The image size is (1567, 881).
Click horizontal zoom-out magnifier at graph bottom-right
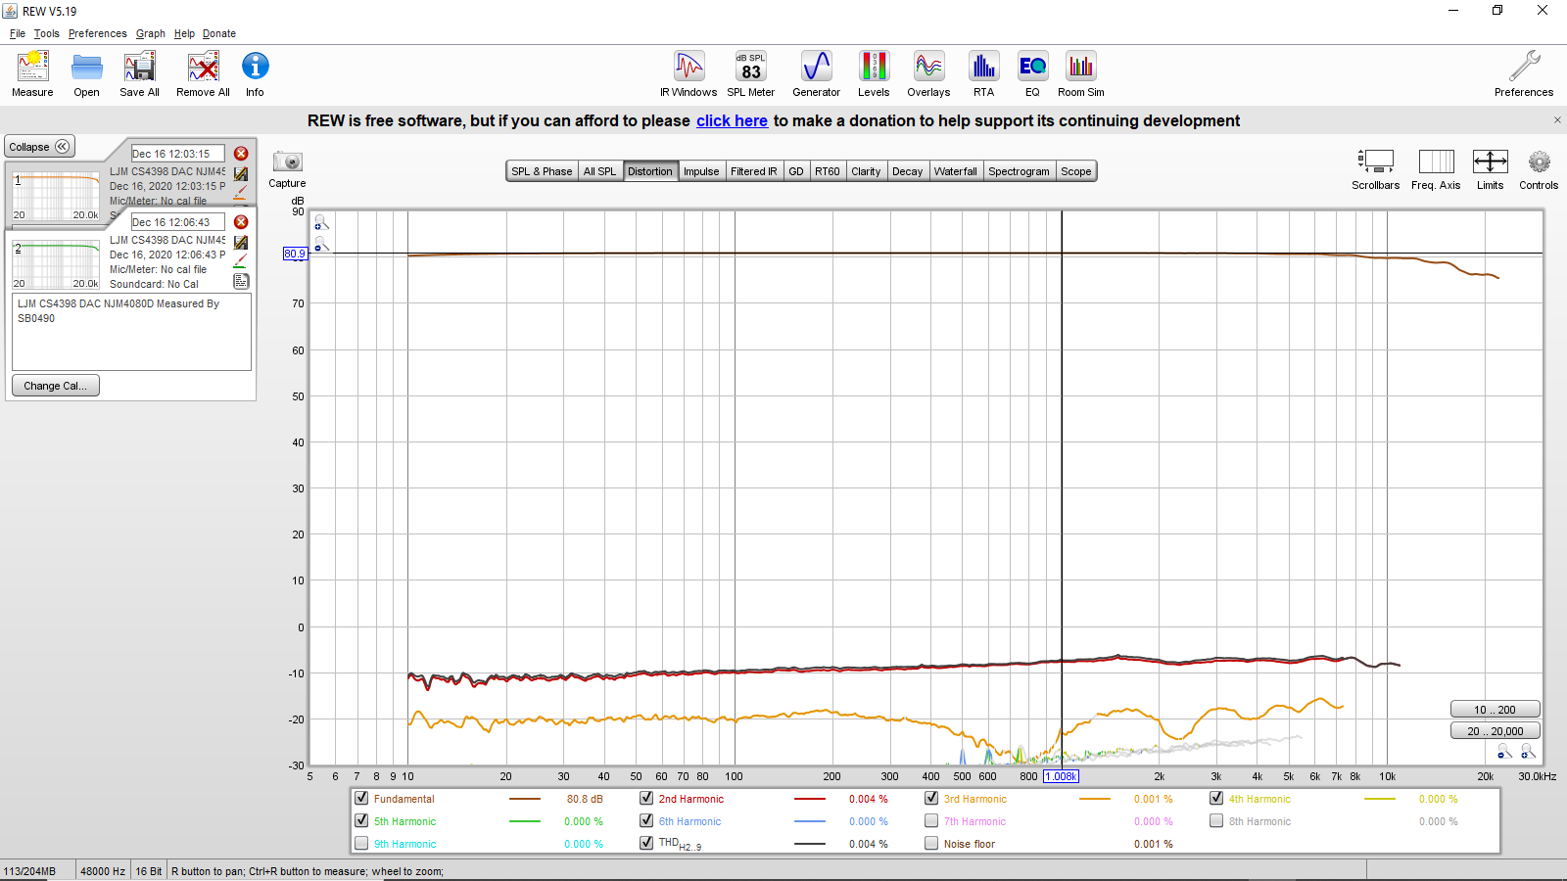click(x=1504, y=752)
